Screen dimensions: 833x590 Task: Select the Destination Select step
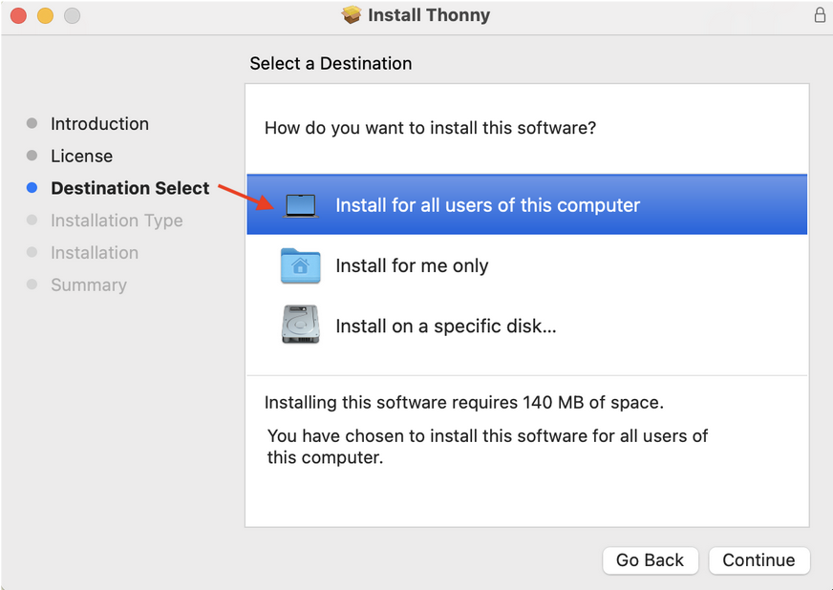coord(130,188)
